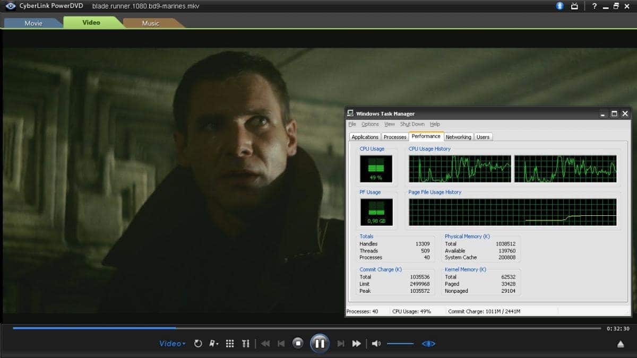Open the Video source dropdown

[173, 344]
